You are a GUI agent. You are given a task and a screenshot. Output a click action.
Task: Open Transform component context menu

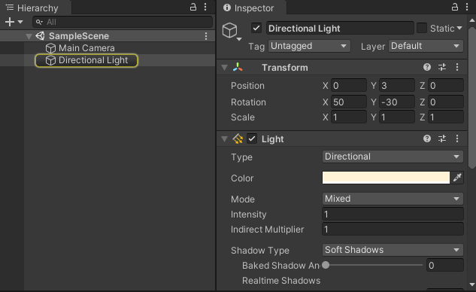[x=457, y=67]
